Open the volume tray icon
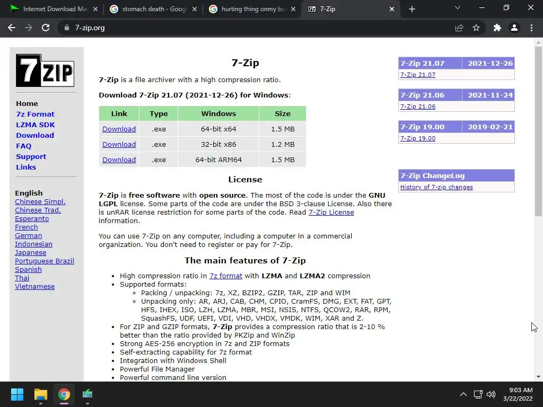The image size is (543, 407). pyautogui.click(x=491, y=394)
